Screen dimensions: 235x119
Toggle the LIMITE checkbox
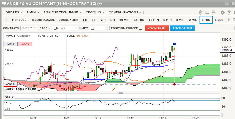tap(93, 28)
